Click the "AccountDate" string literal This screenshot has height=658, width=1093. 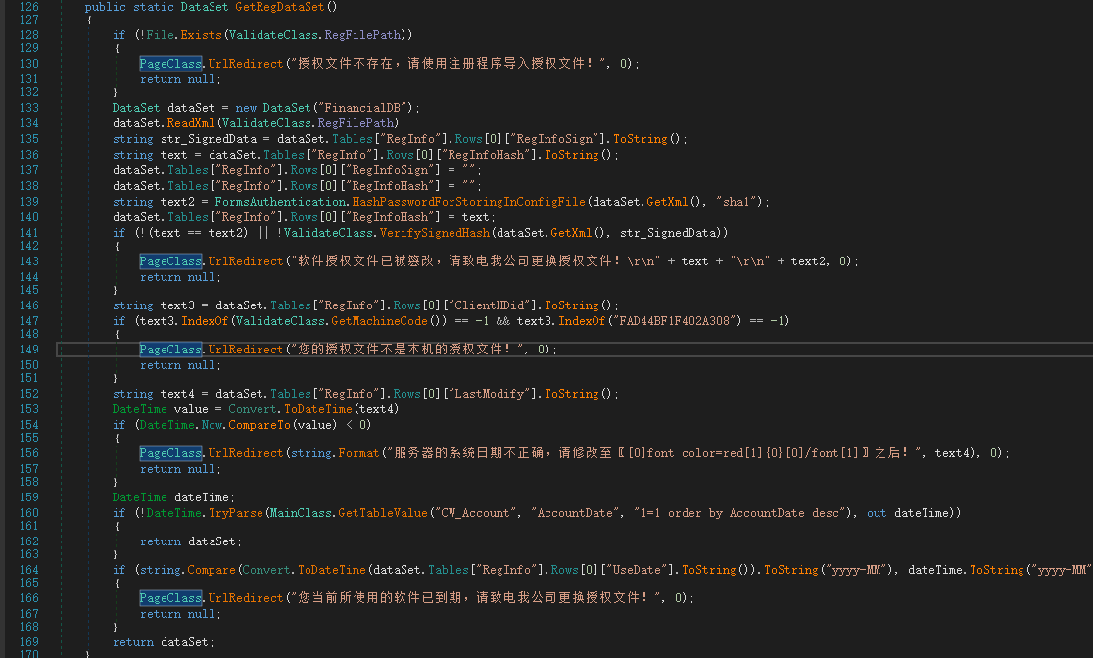pos(575,514)
